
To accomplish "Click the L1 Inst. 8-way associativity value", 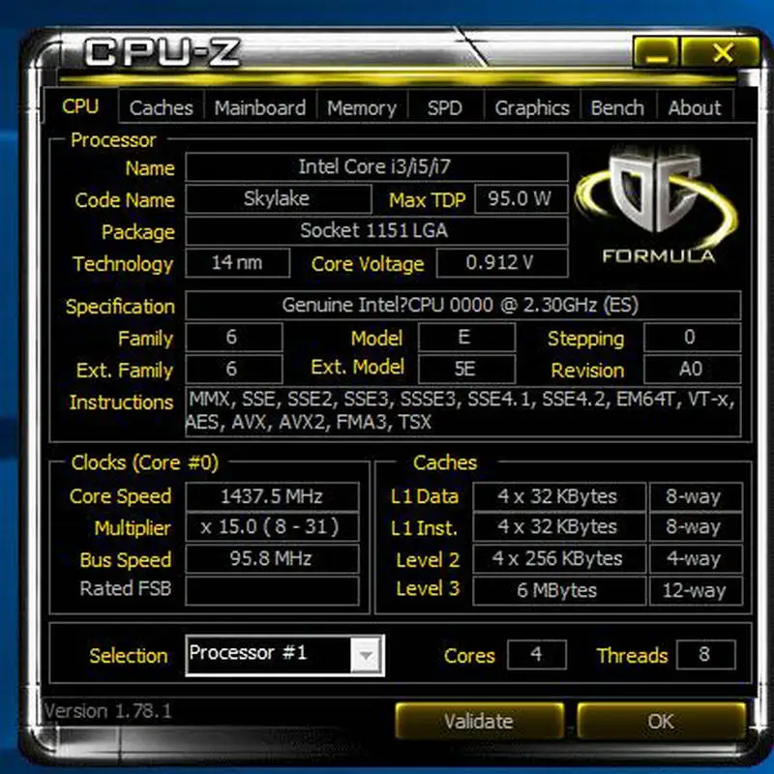I will tap(696, 527).
